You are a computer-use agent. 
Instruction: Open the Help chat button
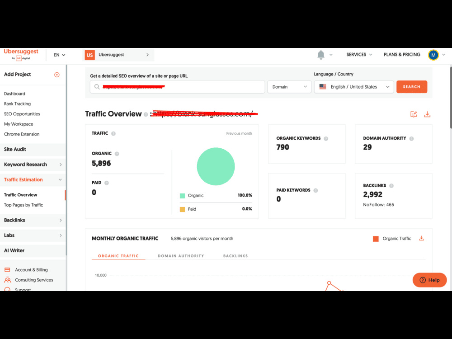(x=429, y=280)
